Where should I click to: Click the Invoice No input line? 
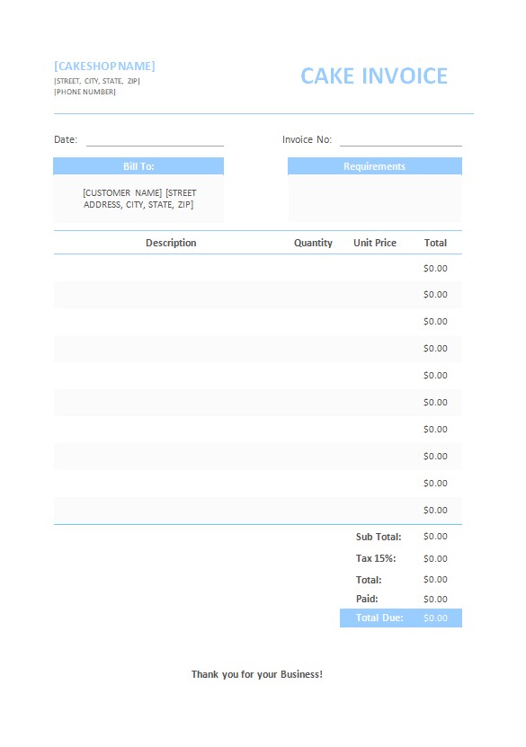[x=401, y=141]
